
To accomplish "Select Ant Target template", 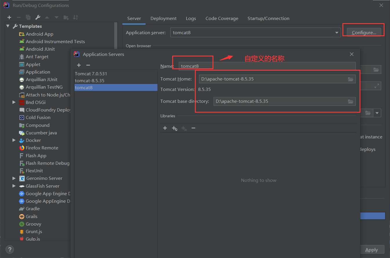I will pyautogui.click(x=37, y=57).
